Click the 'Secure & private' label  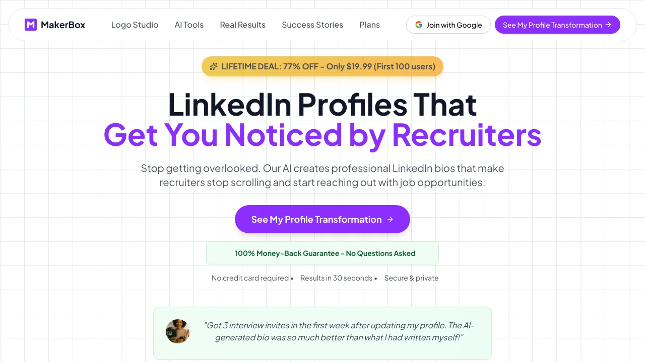pos(411,278)
